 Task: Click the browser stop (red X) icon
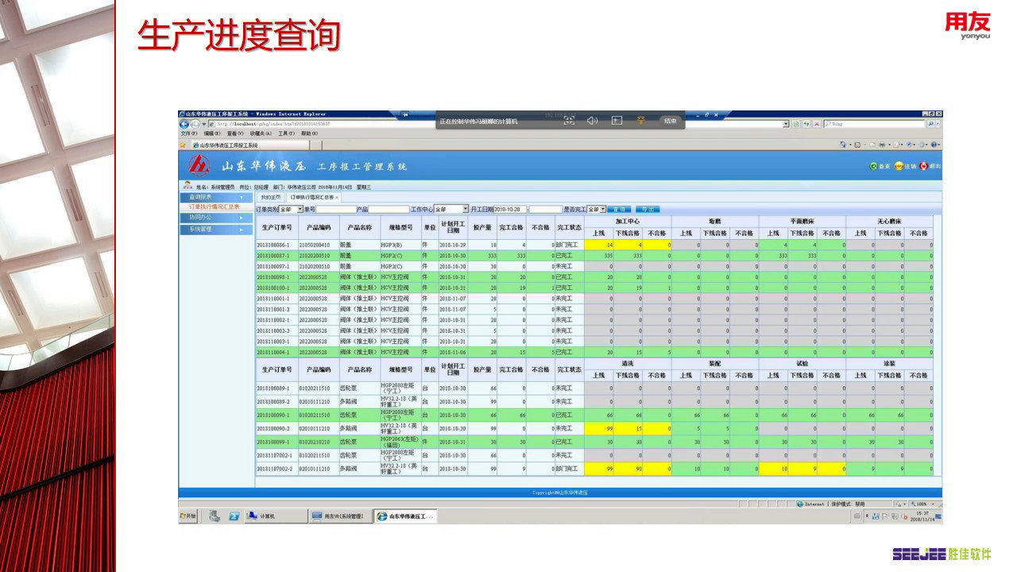(816, 124)
